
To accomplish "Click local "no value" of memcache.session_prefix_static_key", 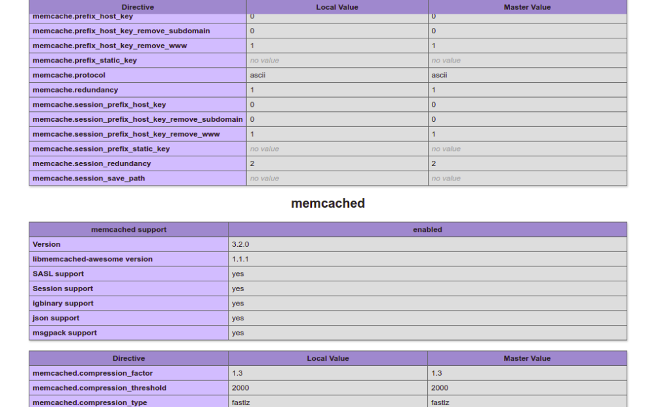I will point(264,149).
